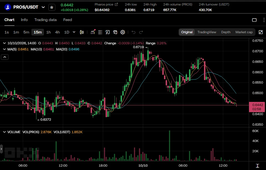266x170 pixels.
Task: Open chart settings gear
Action: pyautogui.click(x=123, y=32)
